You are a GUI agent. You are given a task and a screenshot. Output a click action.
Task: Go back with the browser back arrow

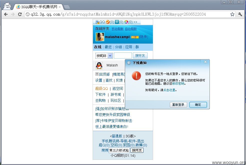coord(6,14)
